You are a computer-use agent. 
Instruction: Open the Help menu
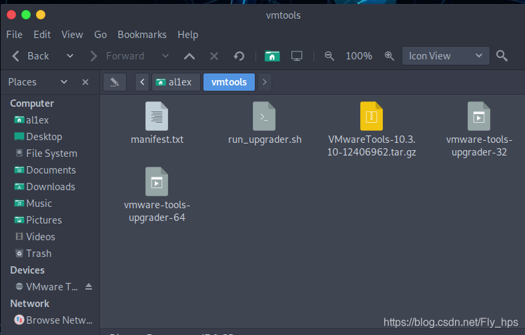point(188,35)
